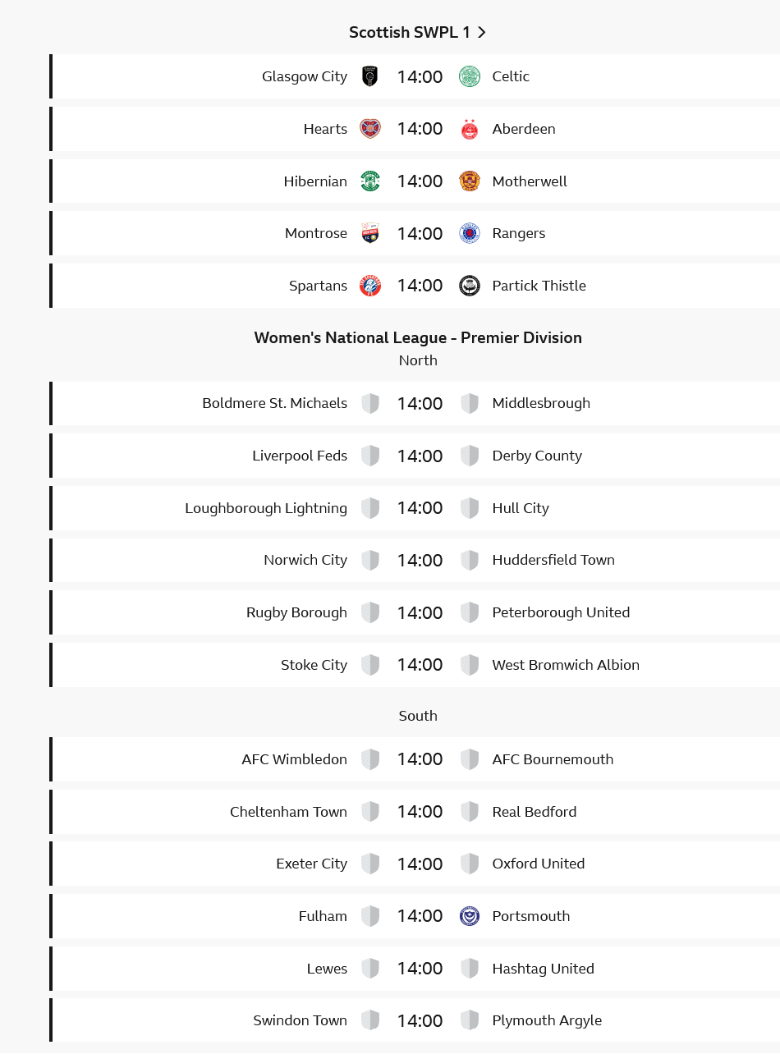Click the Partick Thistle badge
The image size is (780, 1054).
(x=470, y=286)
